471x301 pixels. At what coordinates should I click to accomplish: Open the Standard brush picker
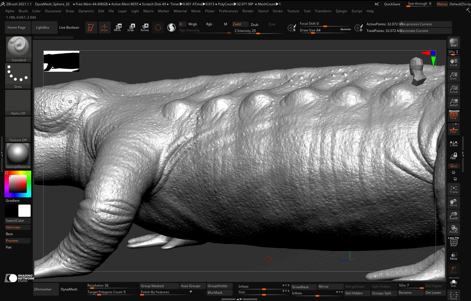click(x=18, y=49)
